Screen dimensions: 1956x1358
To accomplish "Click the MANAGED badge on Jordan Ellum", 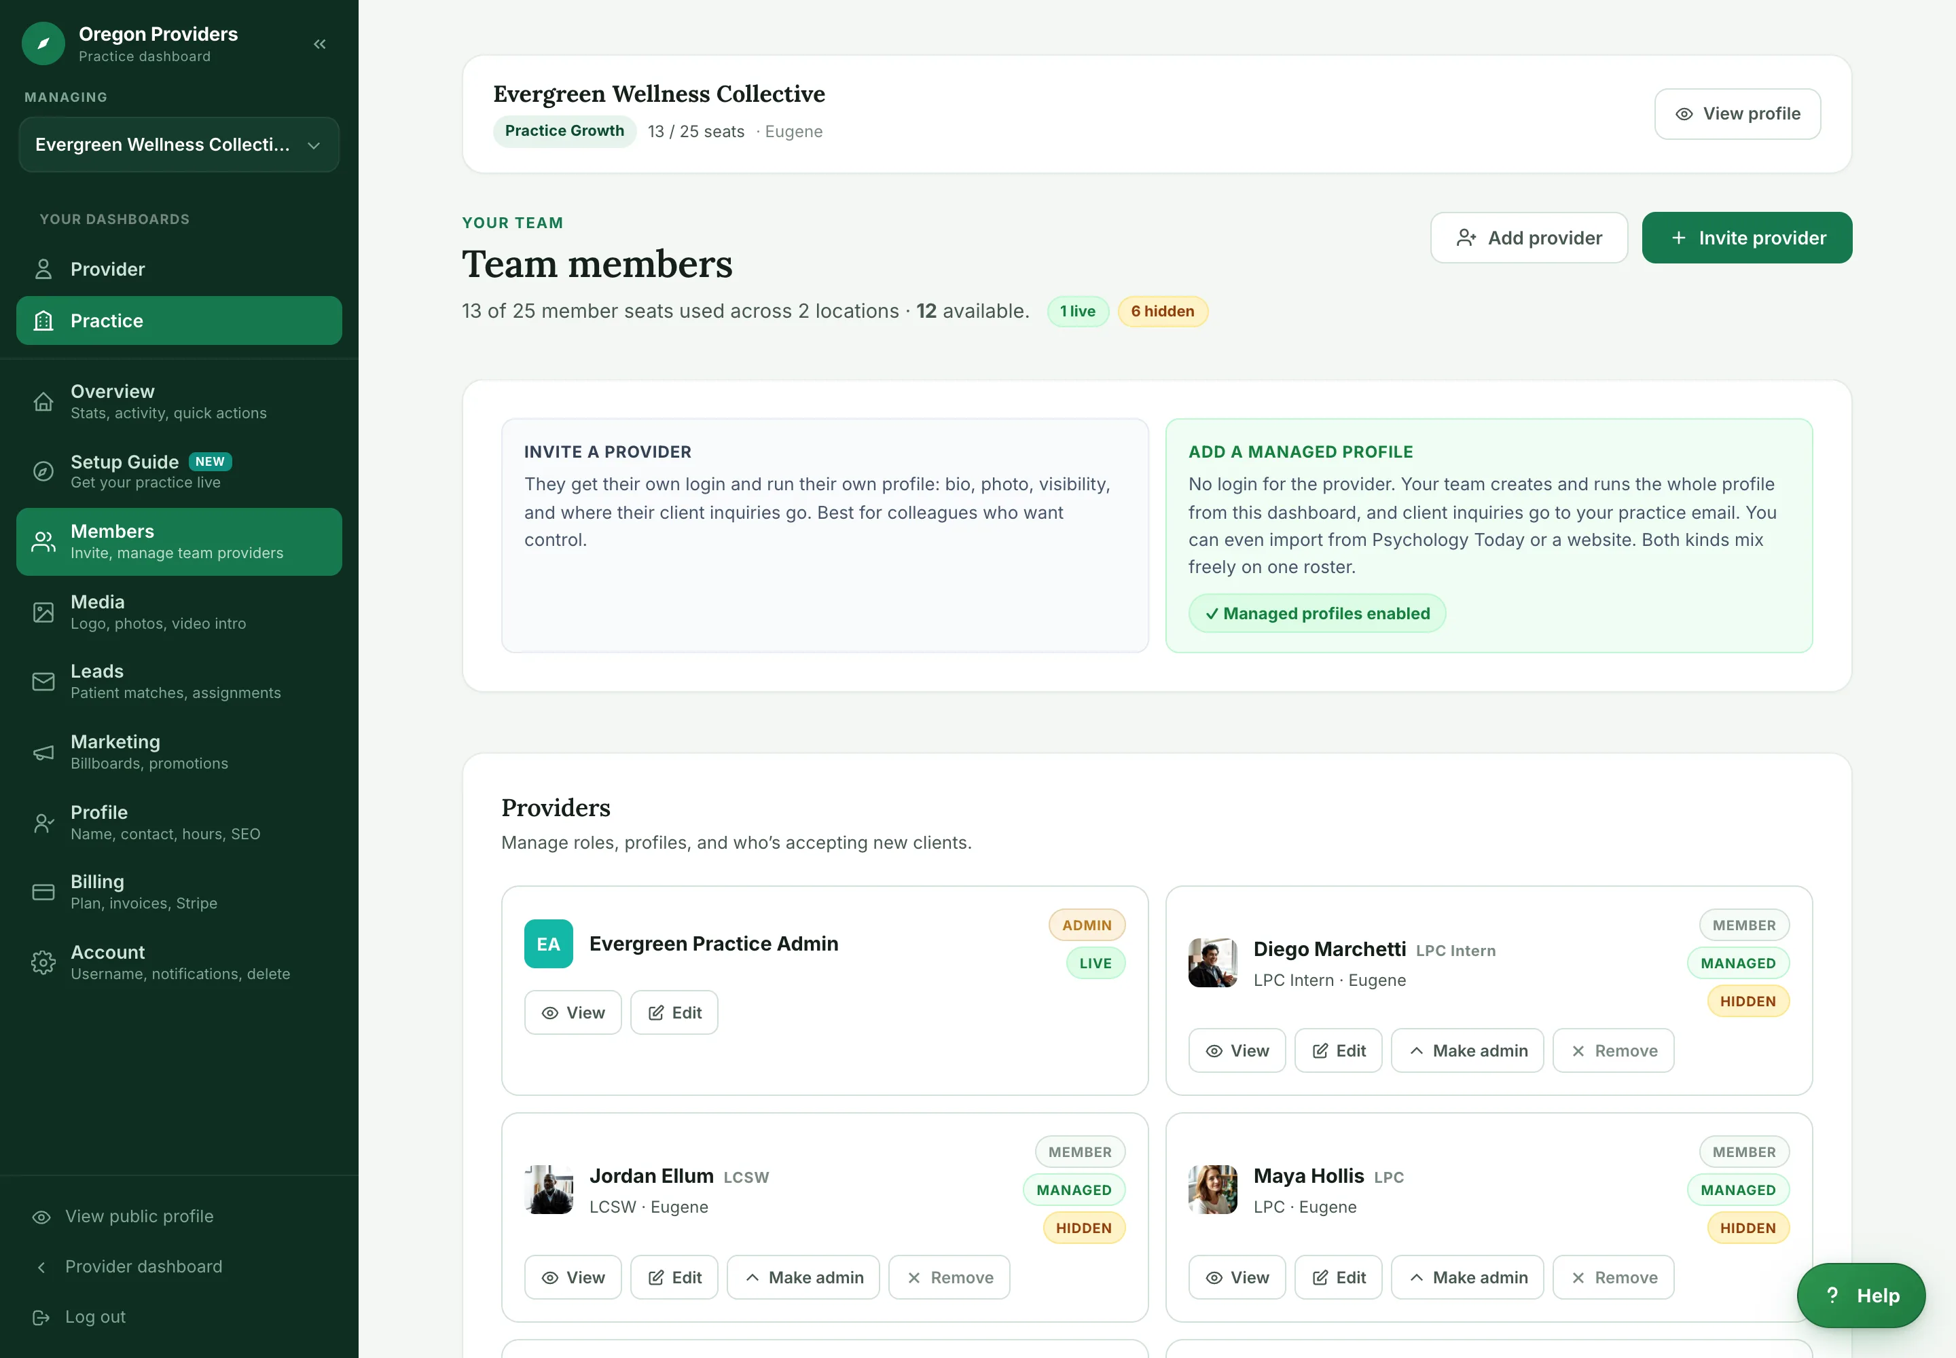I will point(1074,1190).
